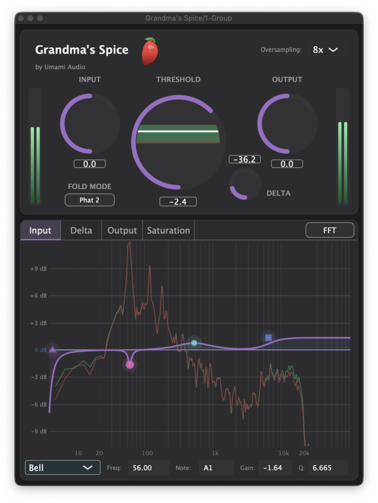
Task: Toggle the FFT button
Action: [329, 230]
